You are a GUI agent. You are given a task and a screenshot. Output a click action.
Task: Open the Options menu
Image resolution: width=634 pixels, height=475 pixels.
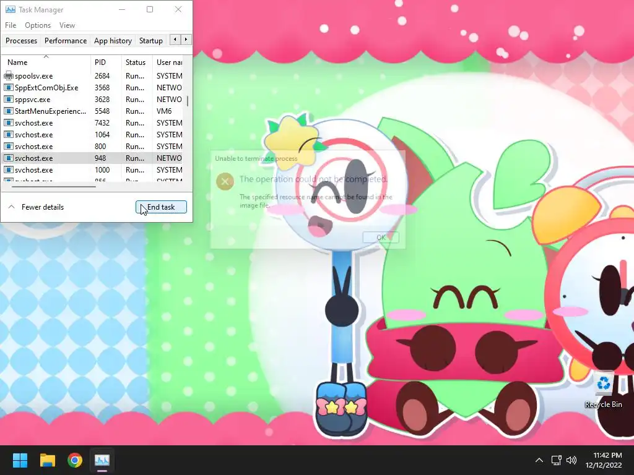(38, 25)
